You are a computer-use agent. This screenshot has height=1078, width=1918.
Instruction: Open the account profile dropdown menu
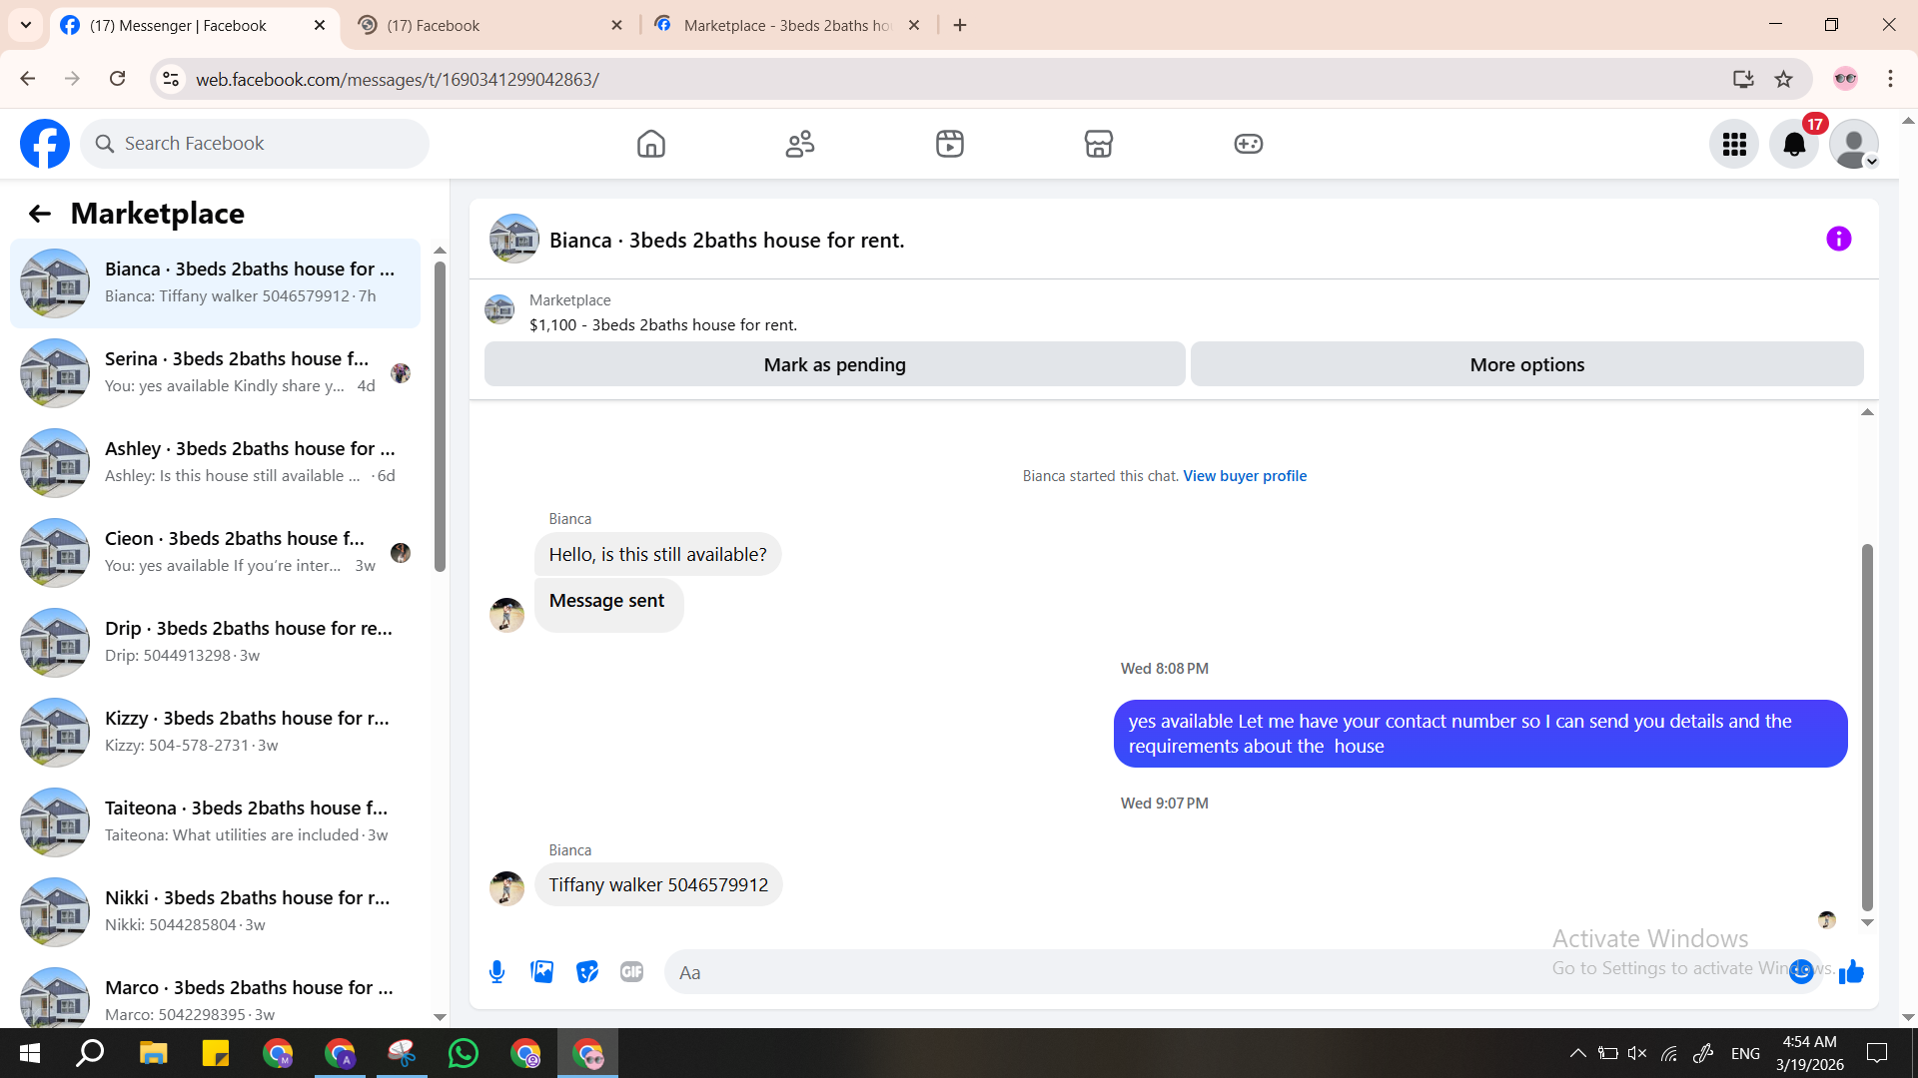click(1854, 145)
